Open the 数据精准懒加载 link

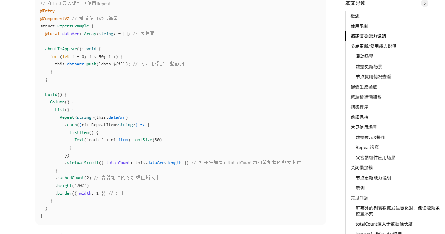(x=366, y=97)
